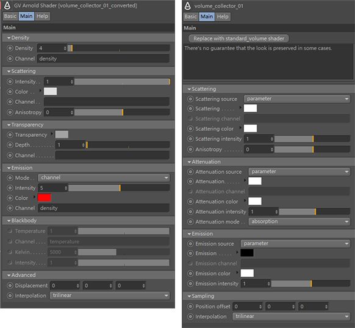Click the Emission Channel field containing density

point(104,208)
